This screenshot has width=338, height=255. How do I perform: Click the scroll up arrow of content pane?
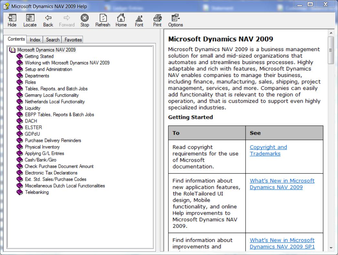(x=331, y=33)
